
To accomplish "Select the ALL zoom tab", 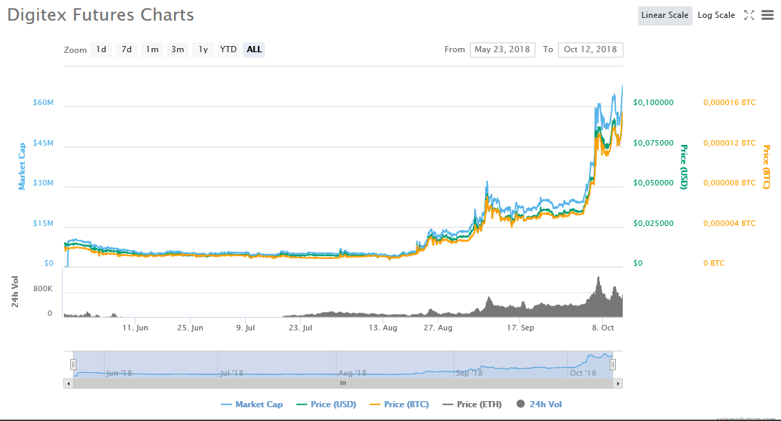I will [253, 49].
